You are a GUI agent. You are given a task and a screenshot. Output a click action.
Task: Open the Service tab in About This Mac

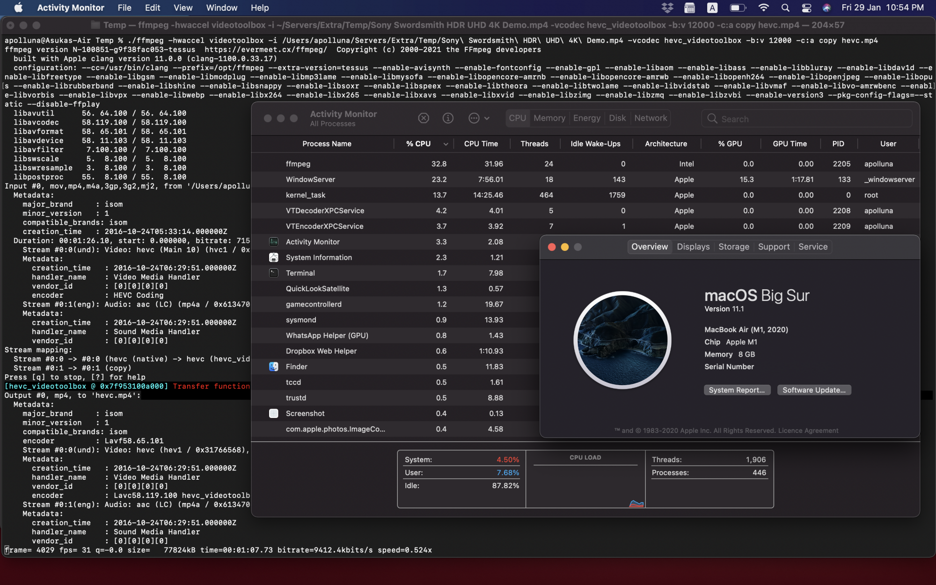tap(813, 247)
